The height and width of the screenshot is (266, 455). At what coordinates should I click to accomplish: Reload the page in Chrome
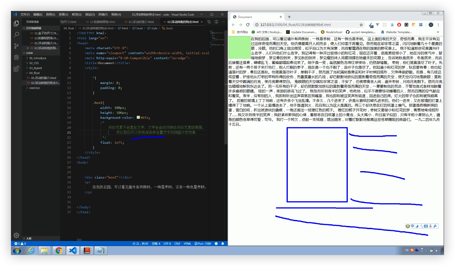pos(248,25)
